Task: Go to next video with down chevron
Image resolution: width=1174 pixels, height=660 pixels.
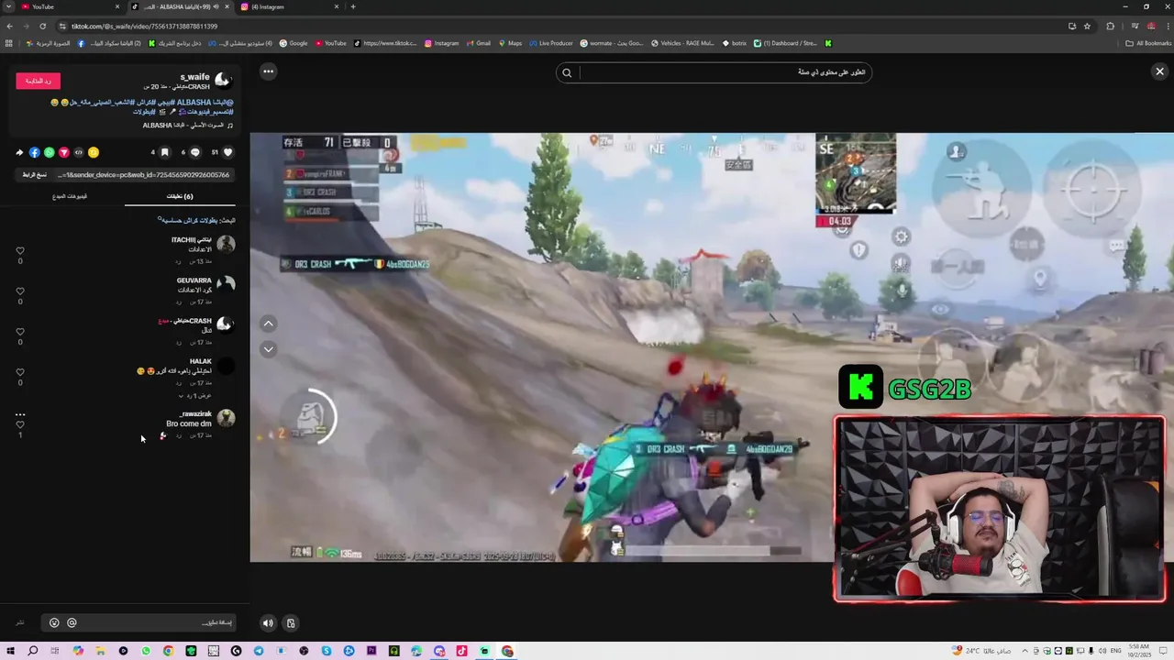Action: [x=268, y=348]
